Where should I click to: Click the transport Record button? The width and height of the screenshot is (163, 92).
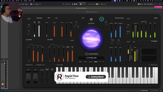[x=77, y=4]
